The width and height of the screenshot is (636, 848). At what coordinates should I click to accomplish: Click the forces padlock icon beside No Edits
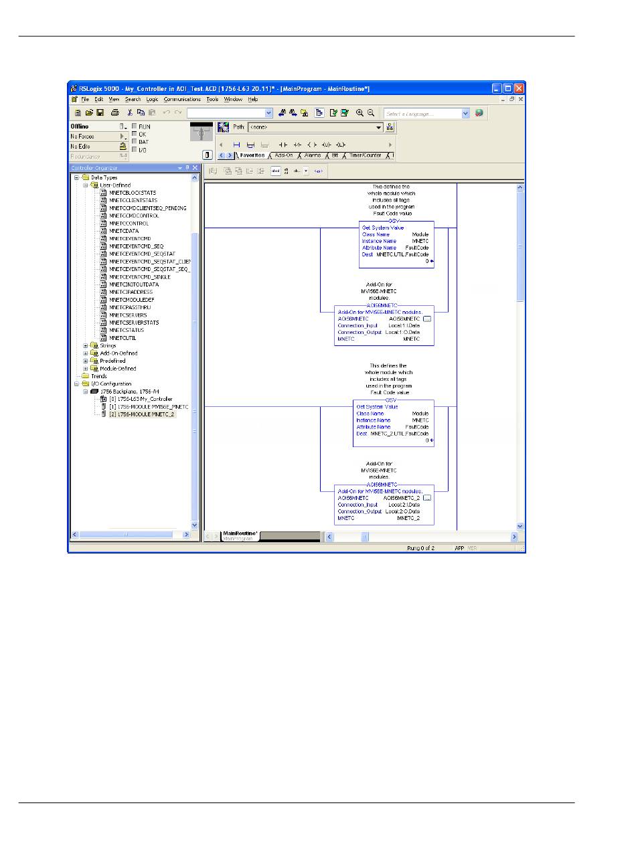(123, 146)
